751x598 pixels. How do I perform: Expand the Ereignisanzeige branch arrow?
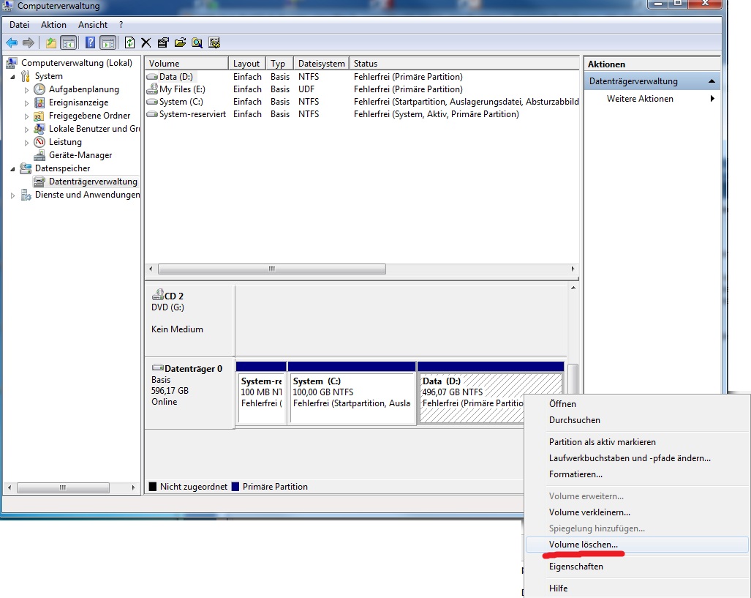(26, 102)
